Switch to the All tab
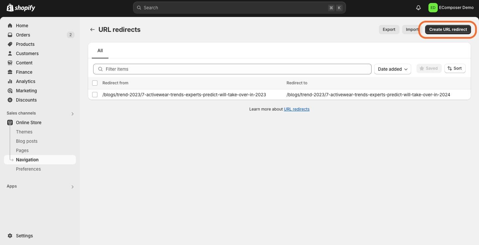479x245 pixels. tap(100, 50)
